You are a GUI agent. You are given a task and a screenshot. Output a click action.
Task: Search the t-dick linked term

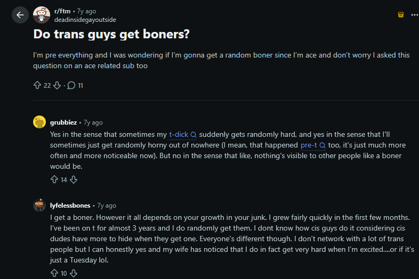(x=183, y=134)
